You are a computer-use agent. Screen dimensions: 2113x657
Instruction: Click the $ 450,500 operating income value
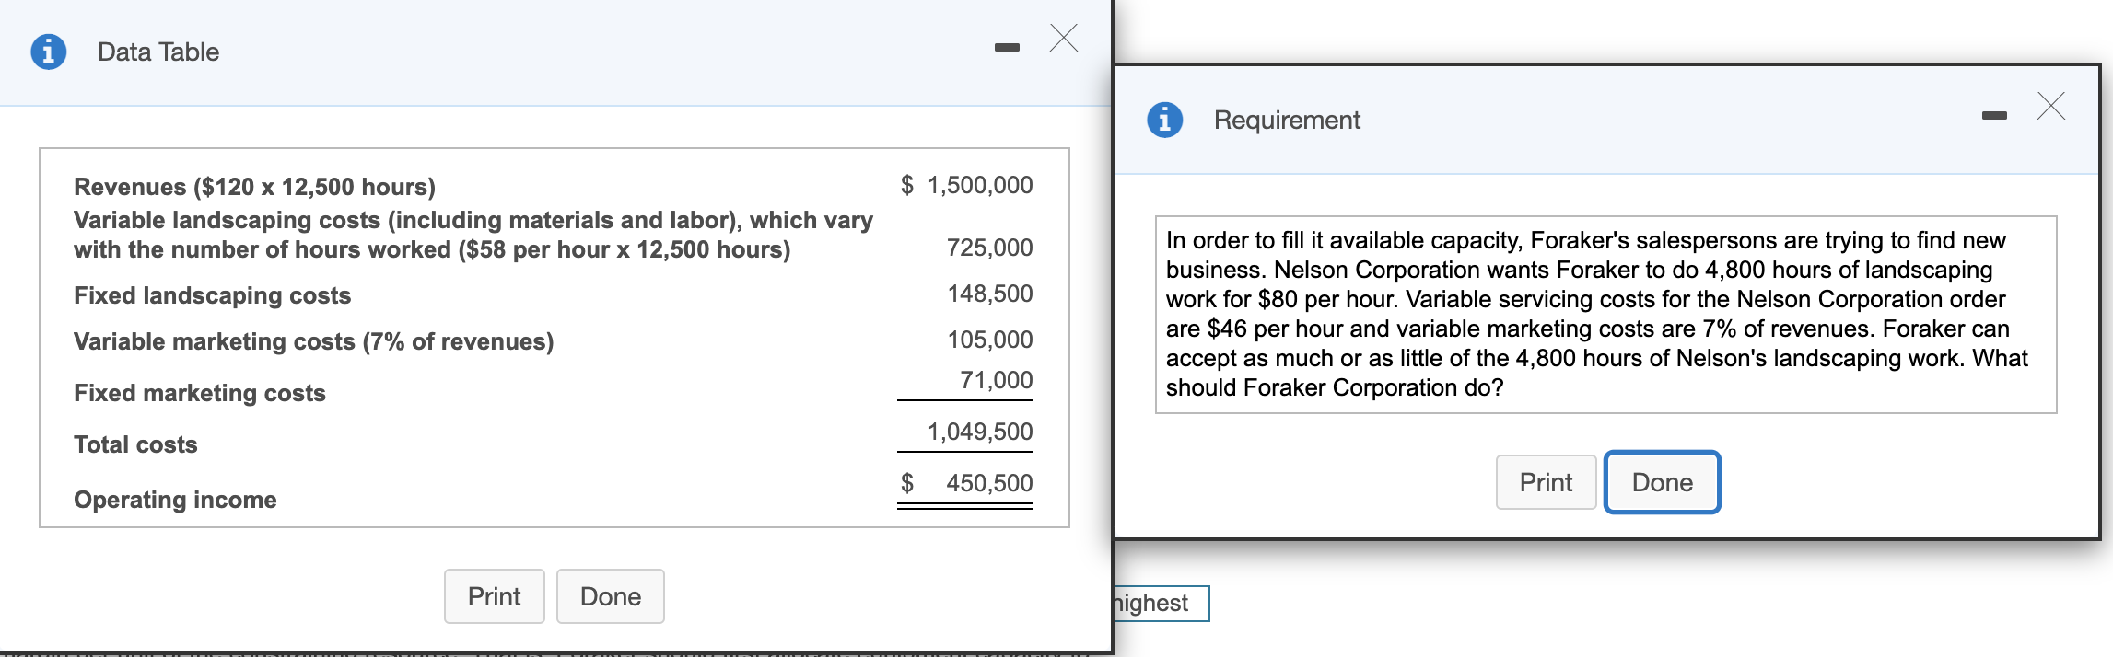coord(966,483)
